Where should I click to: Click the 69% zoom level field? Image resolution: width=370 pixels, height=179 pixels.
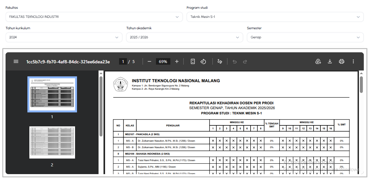(163, 61)
